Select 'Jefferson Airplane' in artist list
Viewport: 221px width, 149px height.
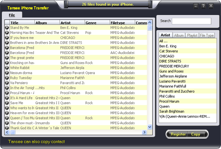click(188, 76)
